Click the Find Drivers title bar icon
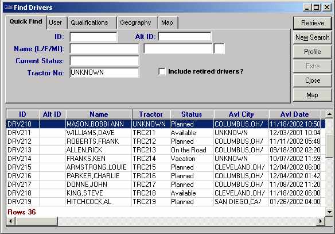The width and height of the screenshot is (335, 234). 8,7
